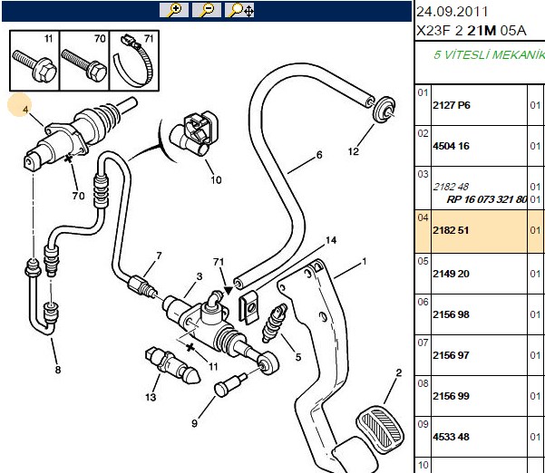Image resolution: width=545 pixels, height=473 pixels.
Task: Select row index 05 in parts table
Action: click(x=423, y=261)
